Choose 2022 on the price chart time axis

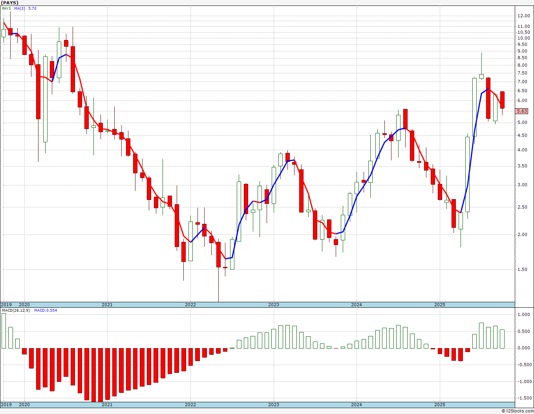click(190, 305)
